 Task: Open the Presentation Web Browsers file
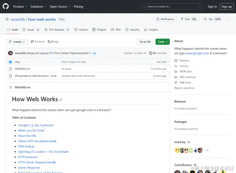click(36, 76)
